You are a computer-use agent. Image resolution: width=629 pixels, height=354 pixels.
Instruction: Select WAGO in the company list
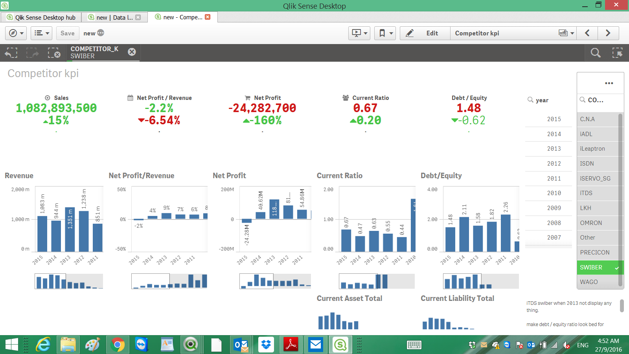click(598, 282)
